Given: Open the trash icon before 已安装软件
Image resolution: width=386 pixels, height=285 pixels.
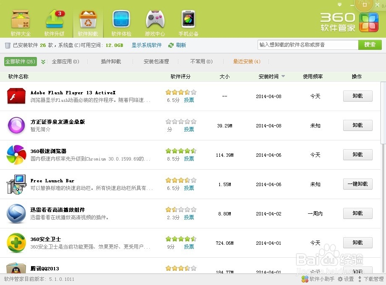Looking at the screenshot, I should pyautogui.click(x=7, y=45).
